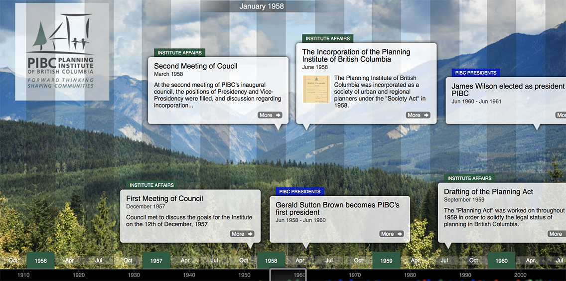Screen dimensions: 566x281
Task: Jump to 1957 on the timeline
Action: 156,261
